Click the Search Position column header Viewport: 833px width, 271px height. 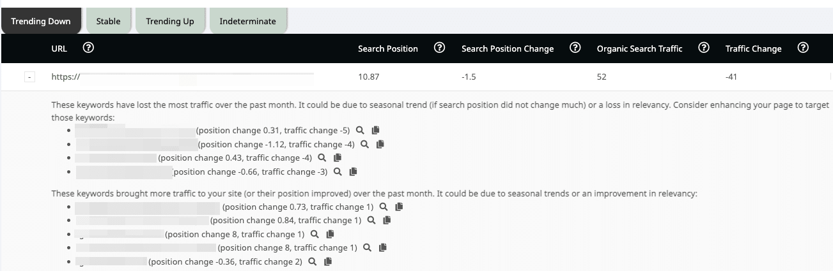pyautogui.click(x=387, y=48)
